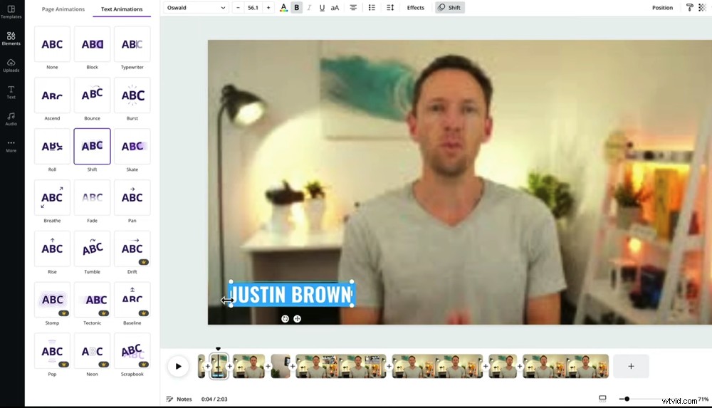
Task: Select the Pan text animation
Action: (132, 197)
